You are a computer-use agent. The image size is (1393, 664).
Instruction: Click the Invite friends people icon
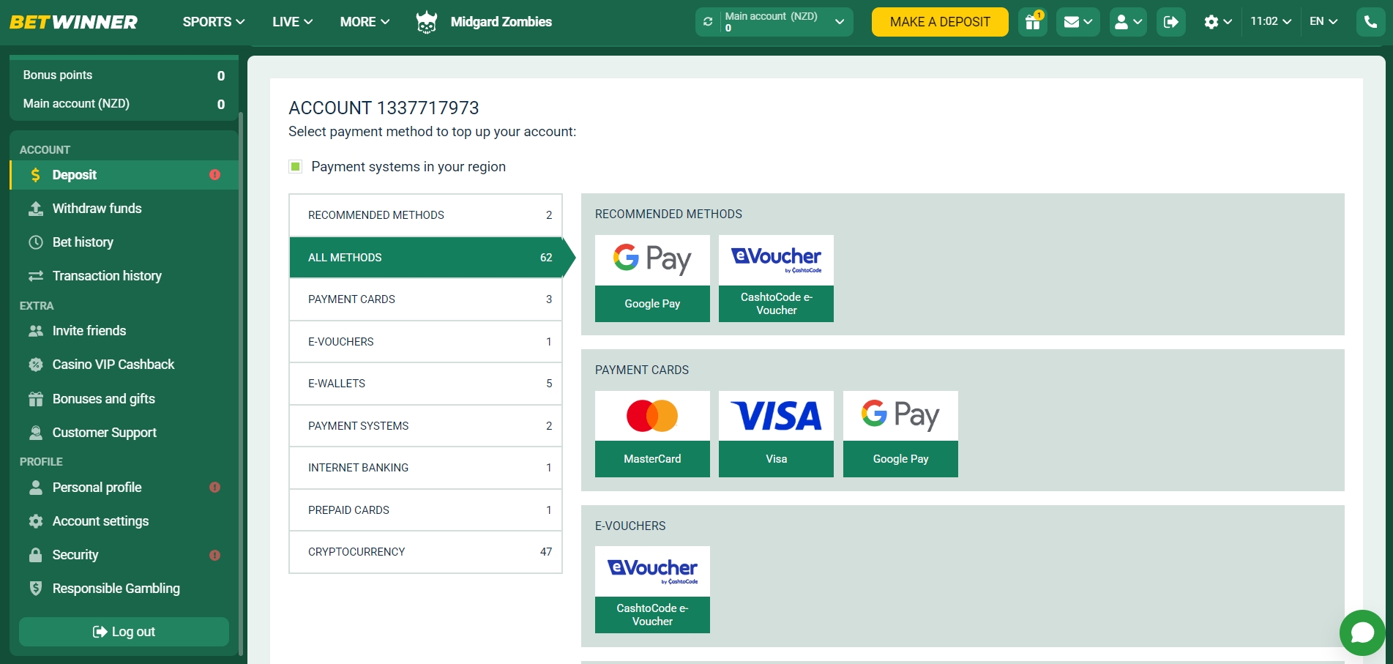click(x=35, y=331)
